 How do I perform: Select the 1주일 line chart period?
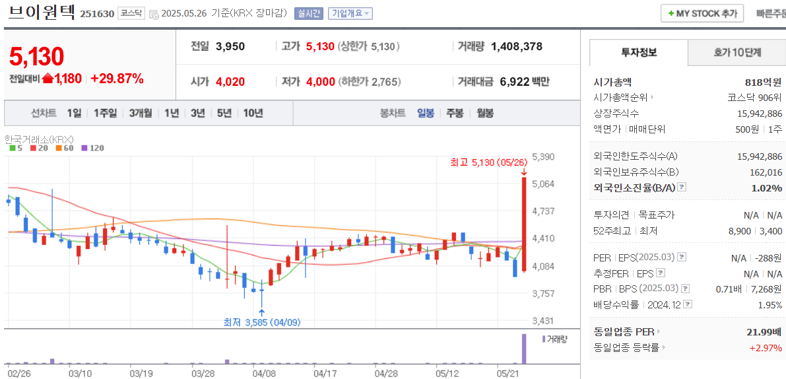click(x=105, y=114)
